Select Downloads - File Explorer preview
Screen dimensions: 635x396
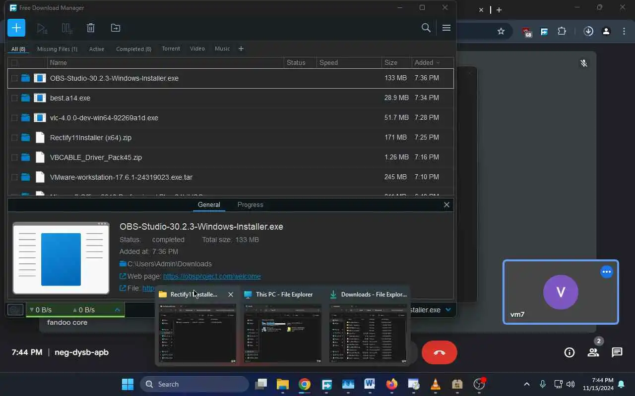pos(368,333)
